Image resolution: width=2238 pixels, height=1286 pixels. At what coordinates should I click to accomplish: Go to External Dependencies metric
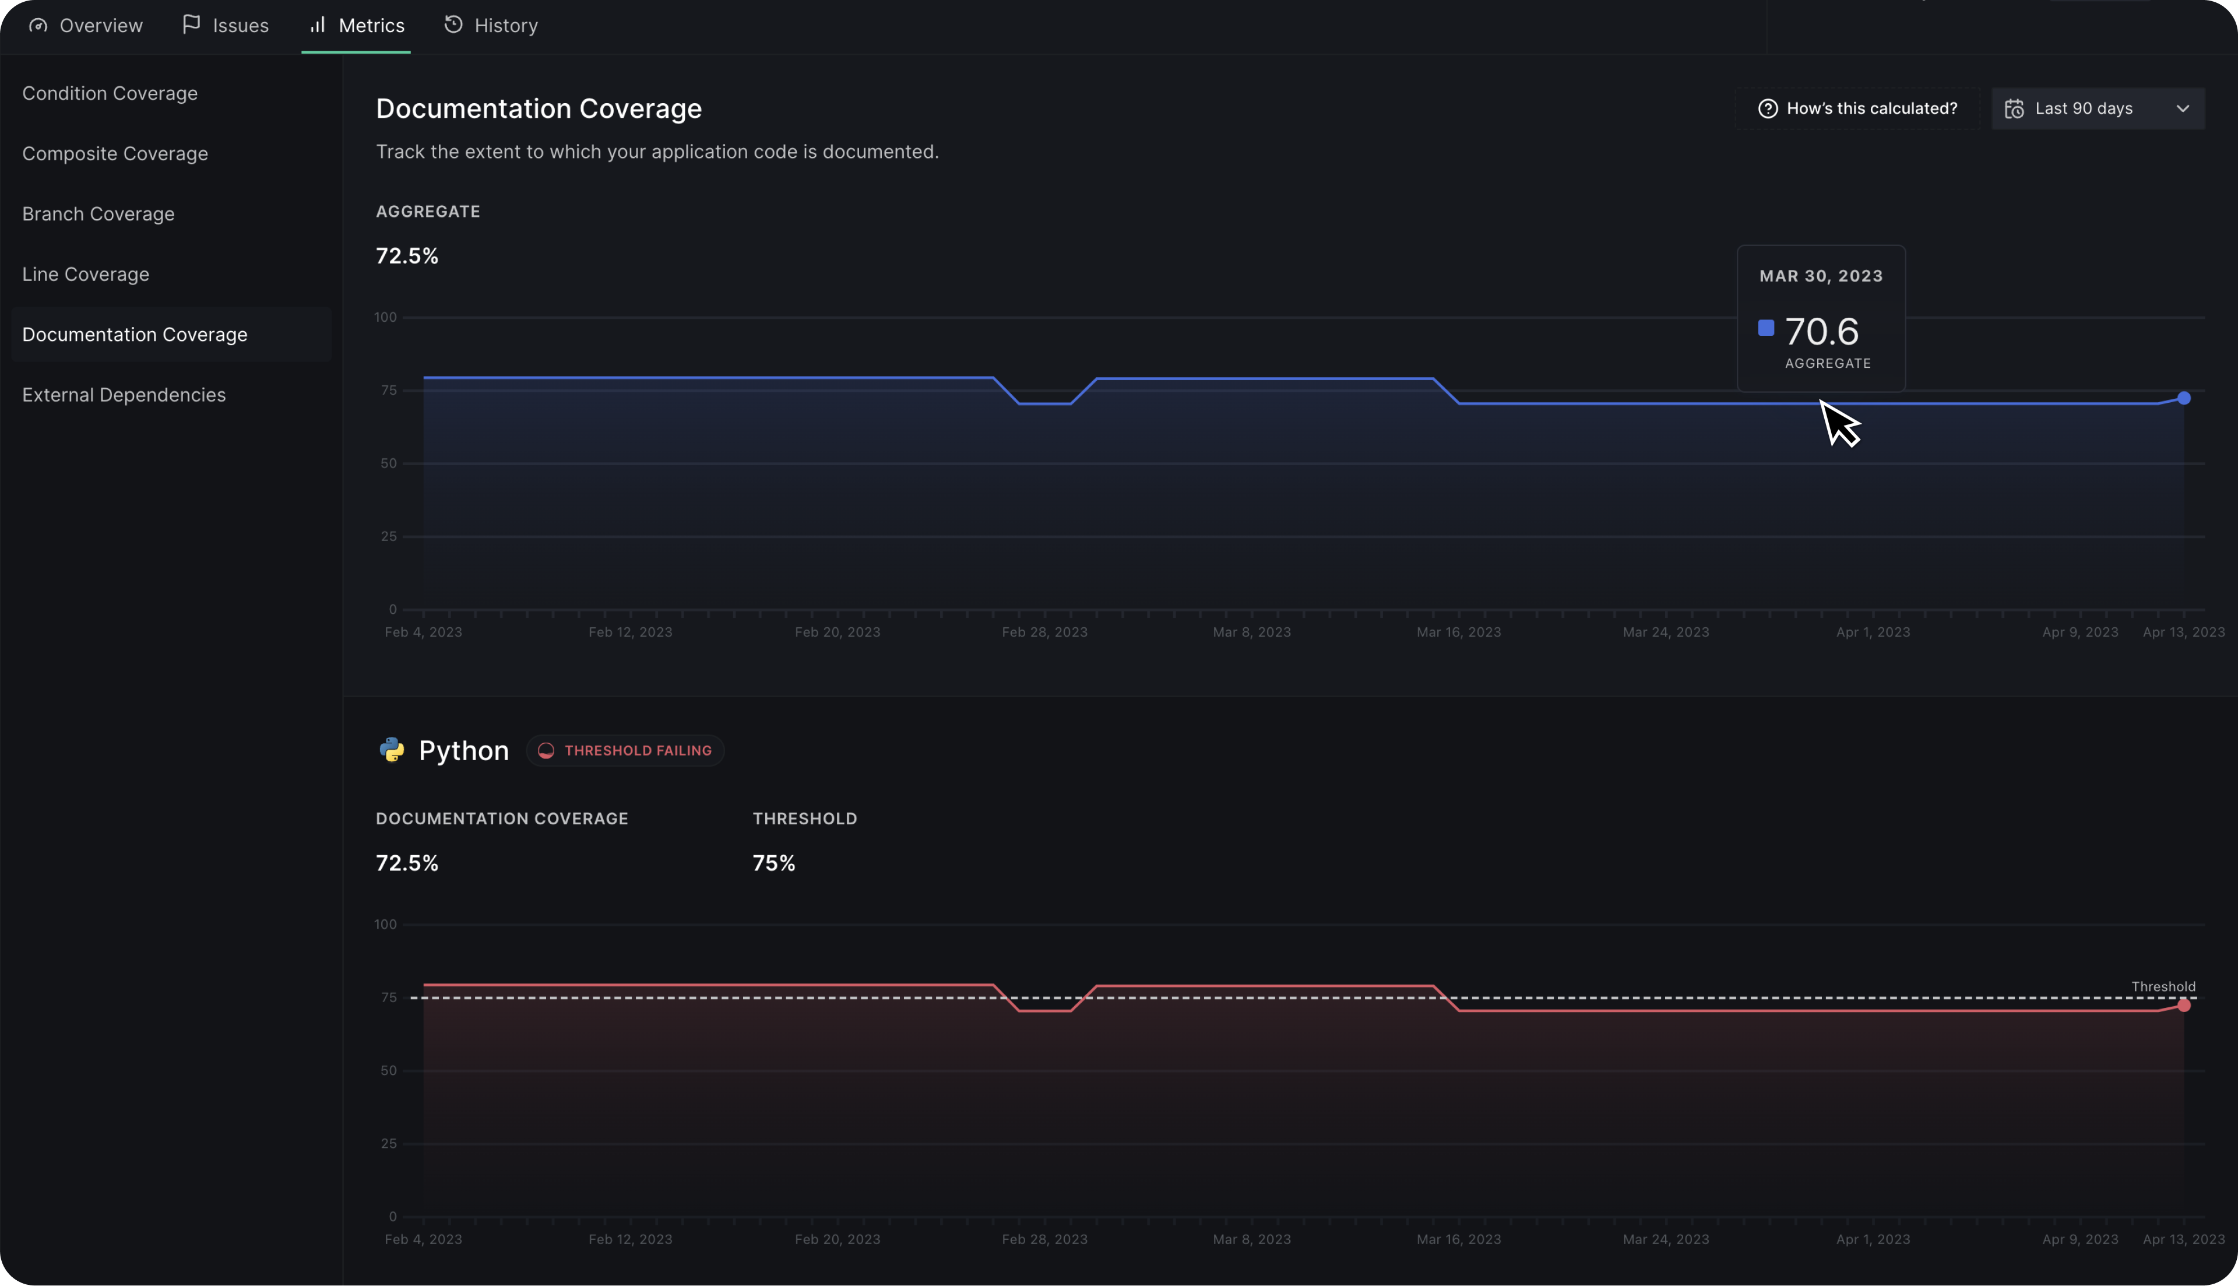[124, 395]
